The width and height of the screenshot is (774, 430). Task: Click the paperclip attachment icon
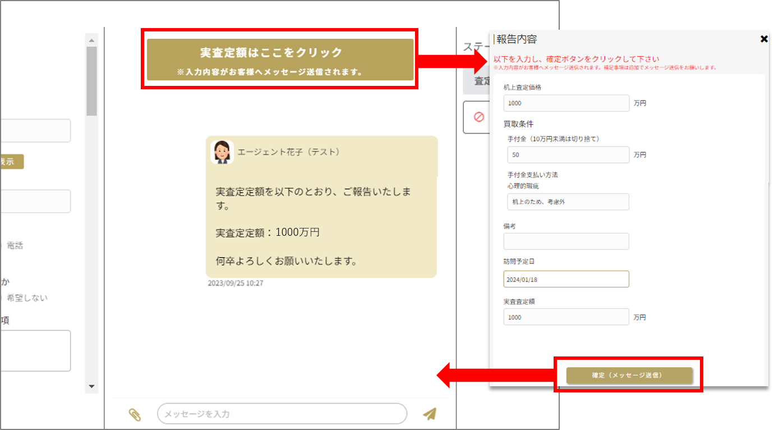coord(135,414)
